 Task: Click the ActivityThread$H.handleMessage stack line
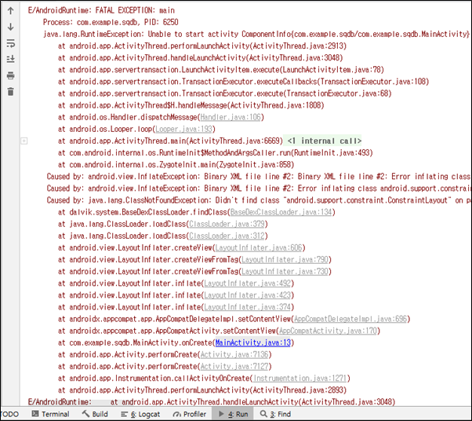coord(191,105)
